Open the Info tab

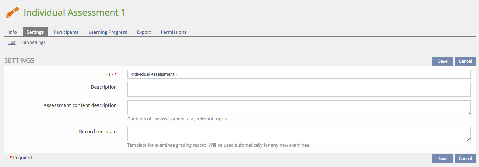coord(13,32)
